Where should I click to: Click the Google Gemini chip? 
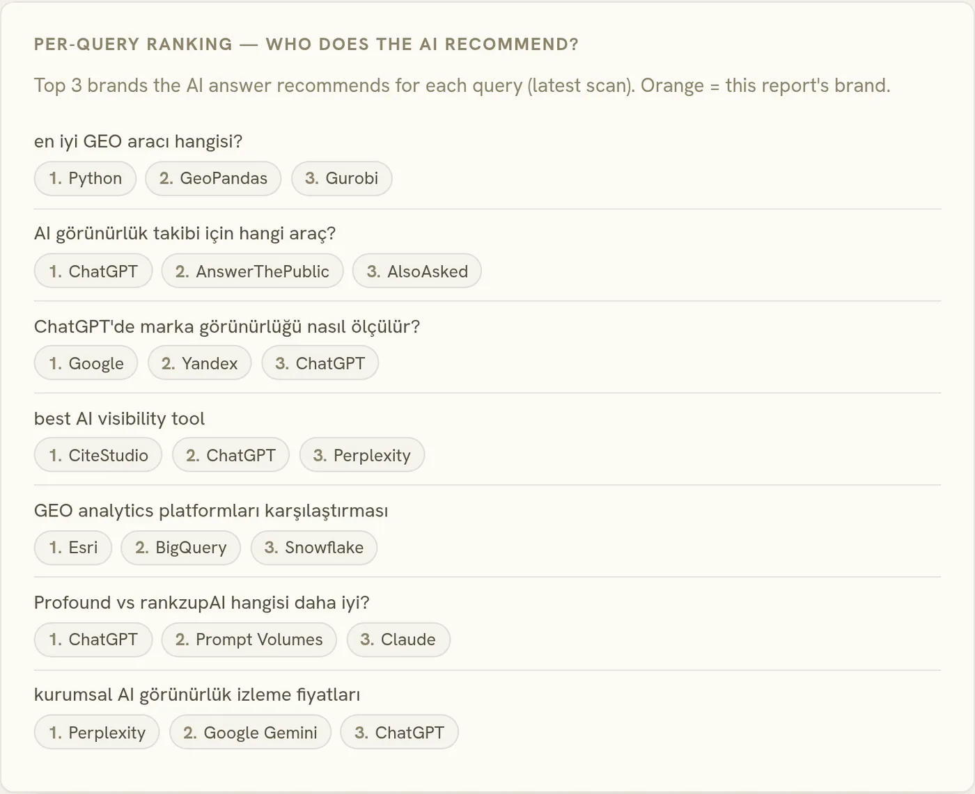point(250,733)
